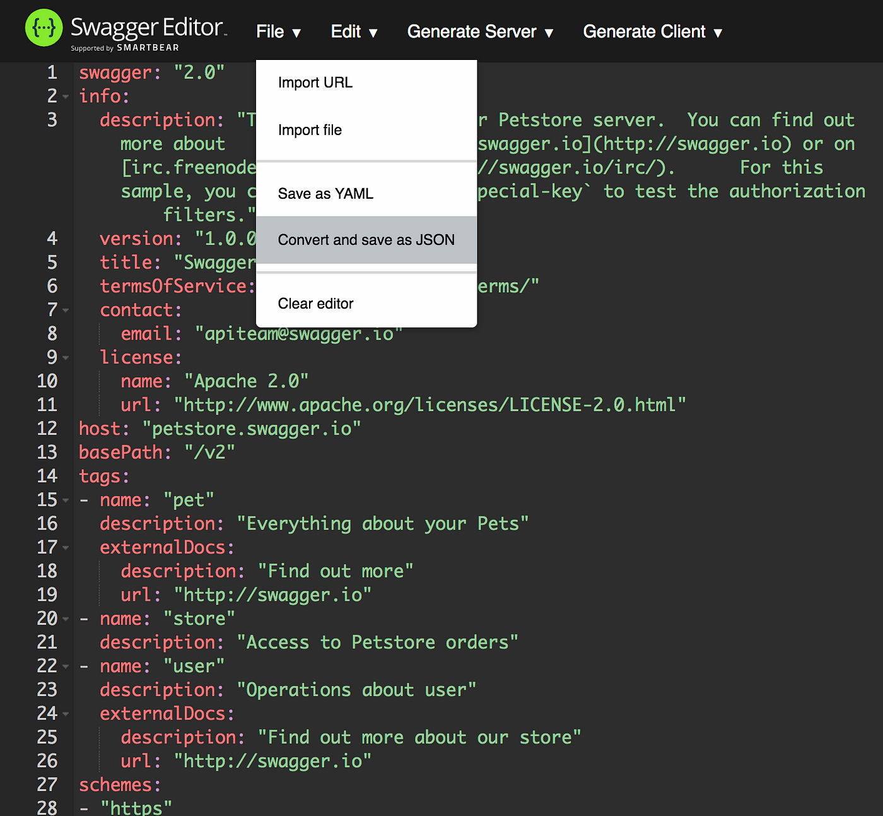This screenshot has width=883, height=816.
Task: Click the "Apache 2.0" license name
Action: click(x=246, y=381)
